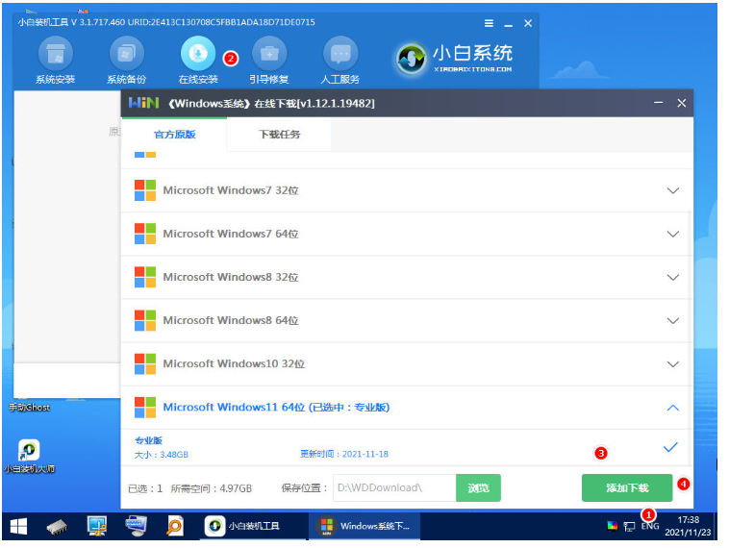Click the ENG language indicator in tray
The image size is (729, 548).
(x=650, y=527)
